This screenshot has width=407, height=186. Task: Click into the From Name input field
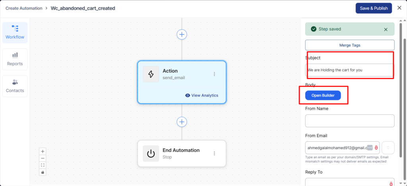pos(350,121)
